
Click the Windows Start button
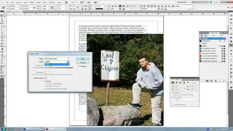[3, 129]
